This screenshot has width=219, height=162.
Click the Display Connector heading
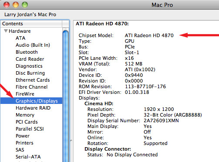coord(108,149)
